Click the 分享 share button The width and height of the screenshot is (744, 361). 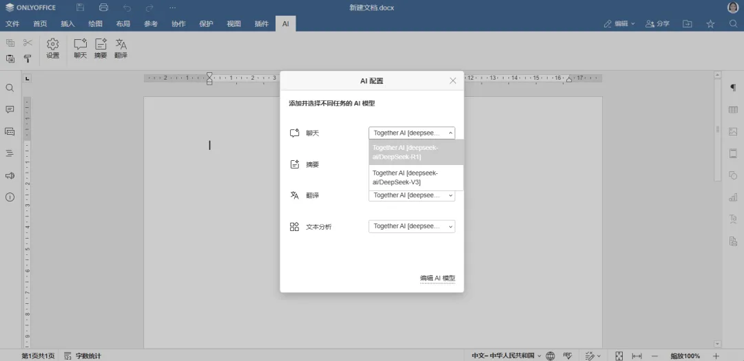click(658, 23)
